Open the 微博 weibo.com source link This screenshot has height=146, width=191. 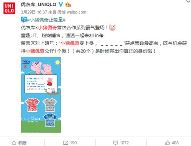coord(72,12)
